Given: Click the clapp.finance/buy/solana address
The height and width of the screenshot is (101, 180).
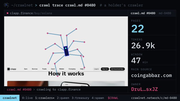Looking at the screenshot, I should pos(31,13).
